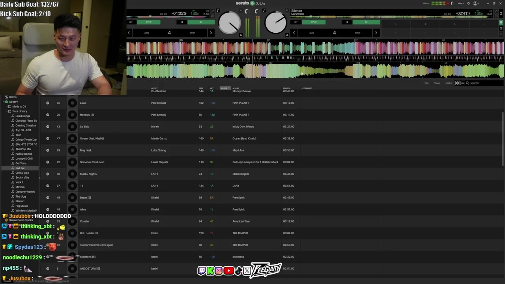
Task: Click Spotify icon on Lows row
Action: pyautogui.click(x=48, y=103)
